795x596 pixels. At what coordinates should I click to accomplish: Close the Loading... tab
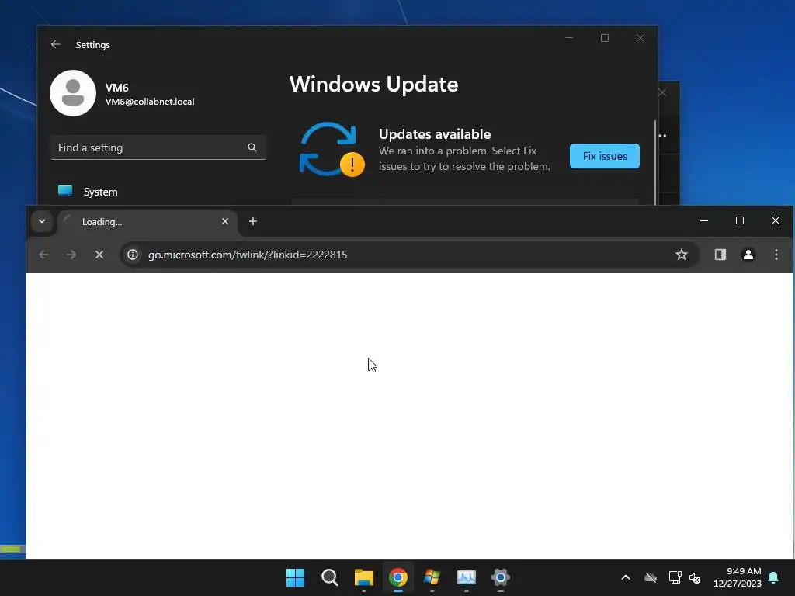(225, 221)
